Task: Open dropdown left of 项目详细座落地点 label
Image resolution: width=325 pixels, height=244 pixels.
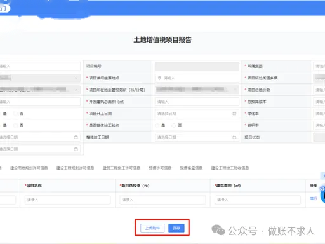Action: (40, 78)
